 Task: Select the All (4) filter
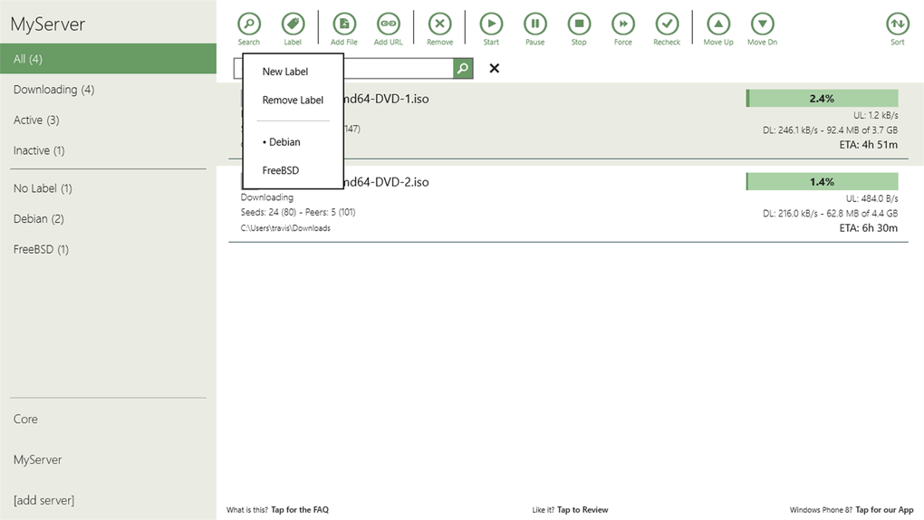click(x=108, y=59)
